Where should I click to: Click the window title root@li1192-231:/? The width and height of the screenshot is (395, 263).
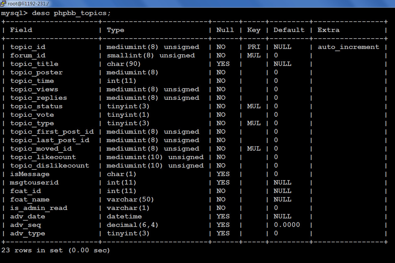click(28, 4)
